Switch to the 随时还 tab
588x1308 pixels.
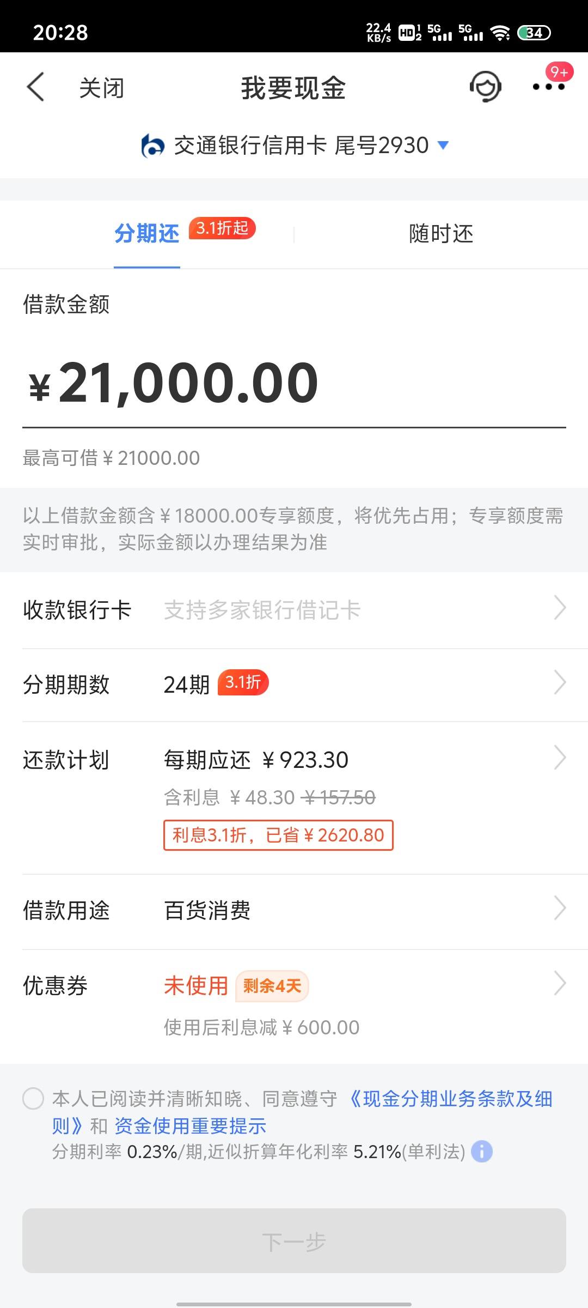point(441,234)
